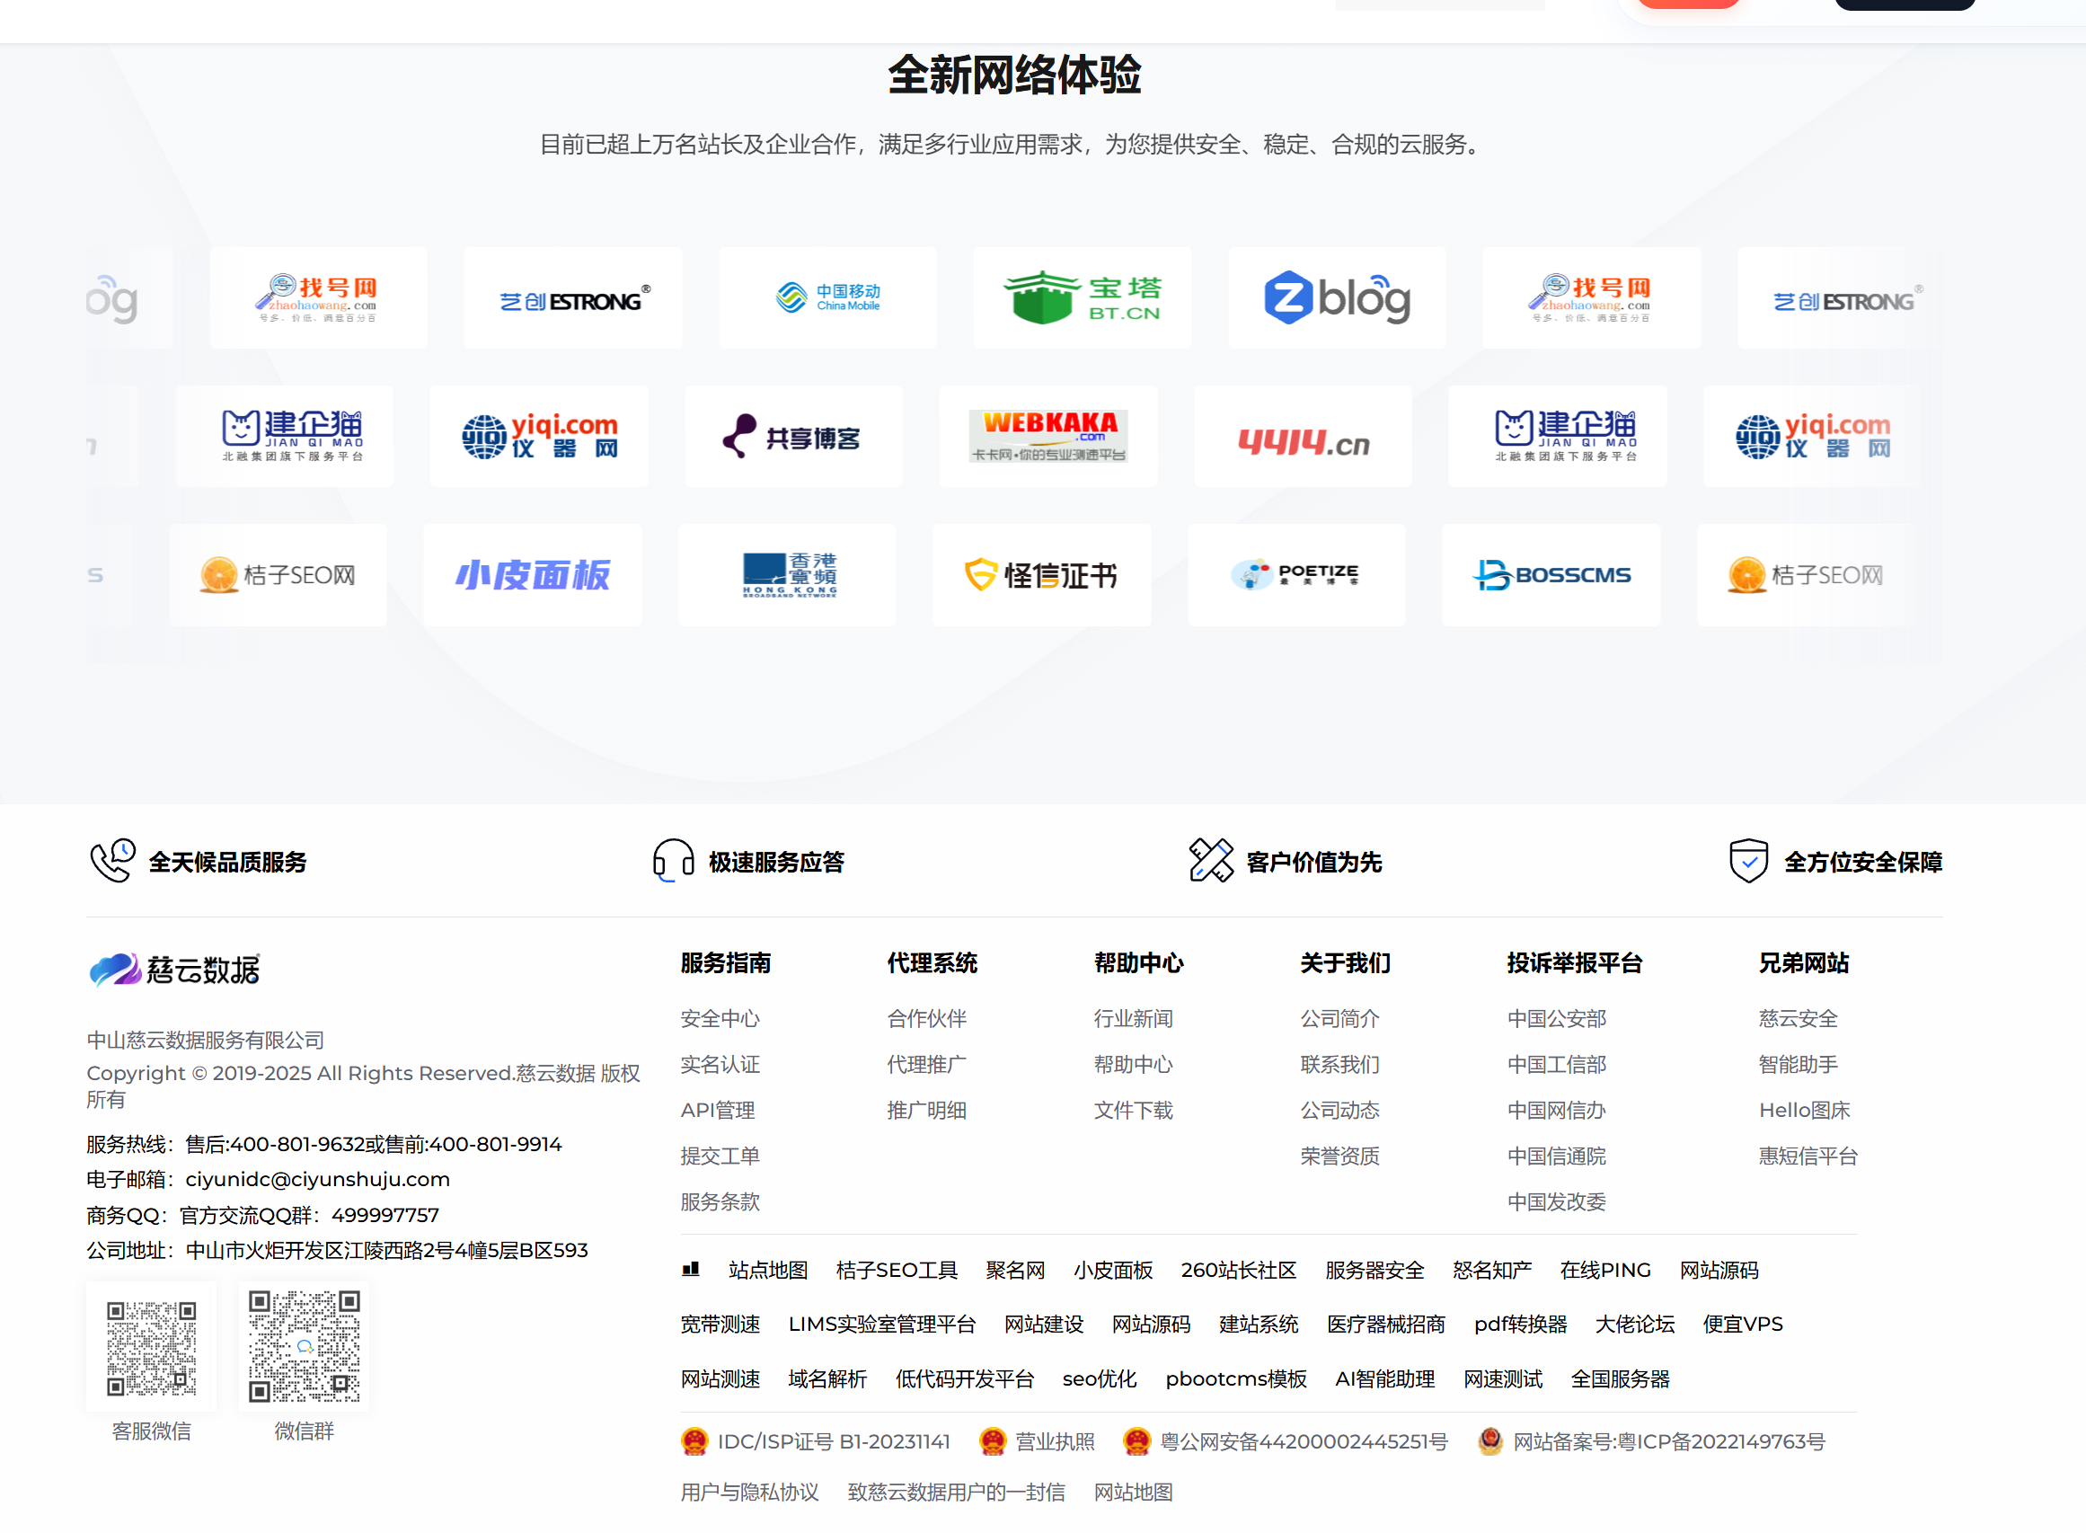
Task: Click the police emblem beside 粤公网安备
Action: 1136,1442
